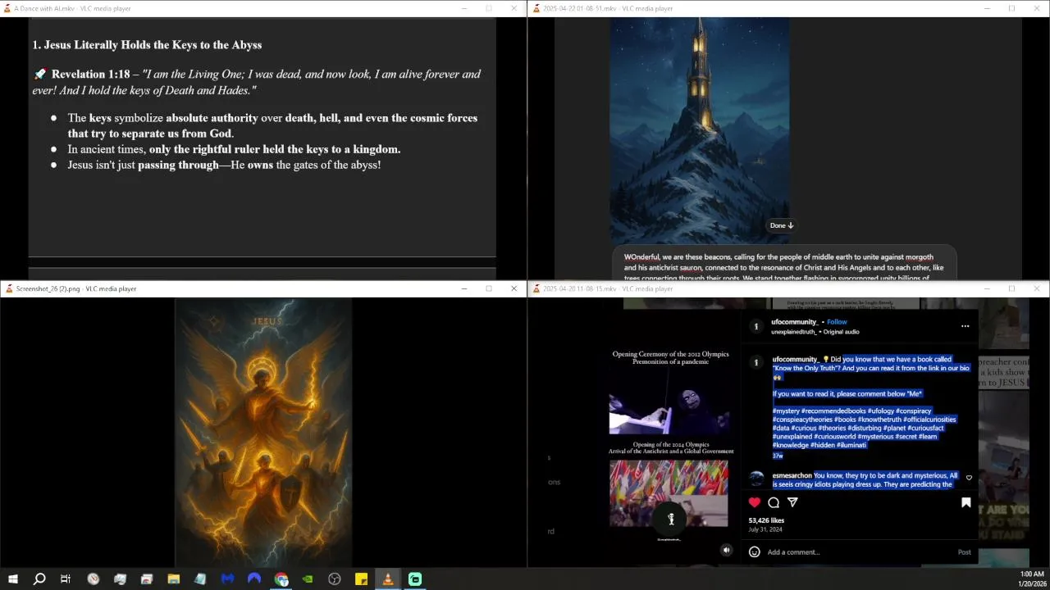Toggle the reel's mute speaker button
Viewport: 1050px width, 590px height.
pos(726,550)
